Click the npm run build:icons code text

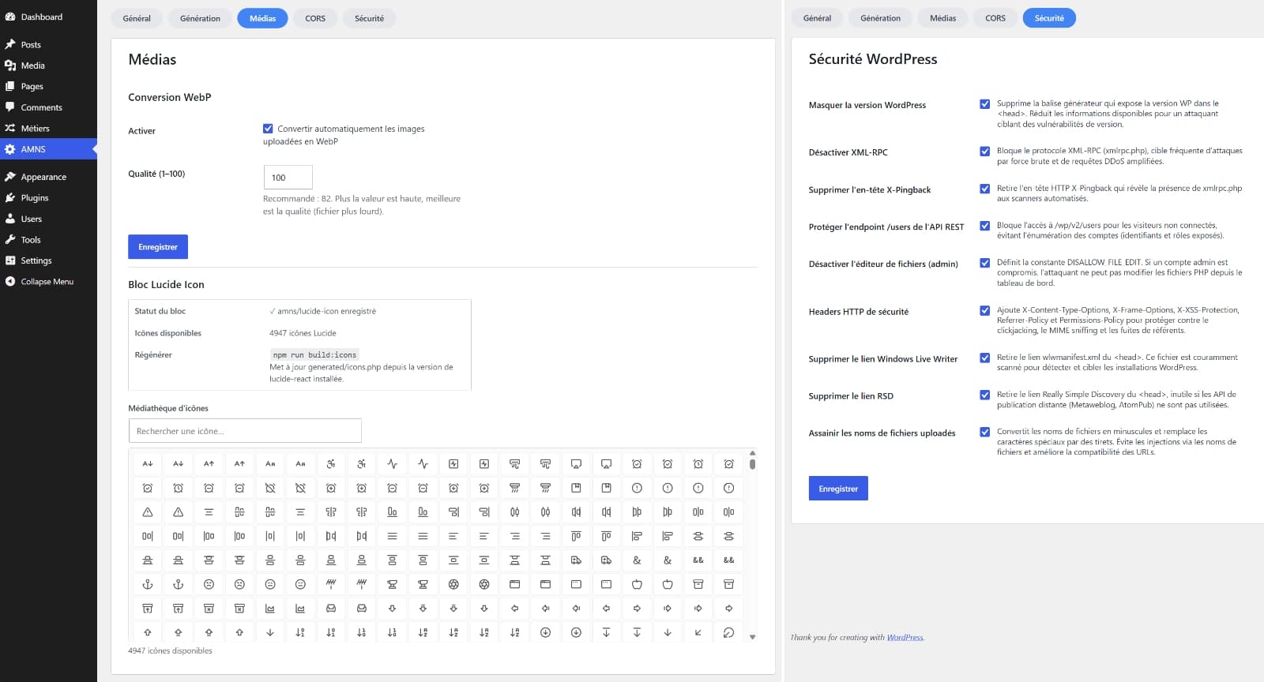pyautogui.click(x=314, y=355)
